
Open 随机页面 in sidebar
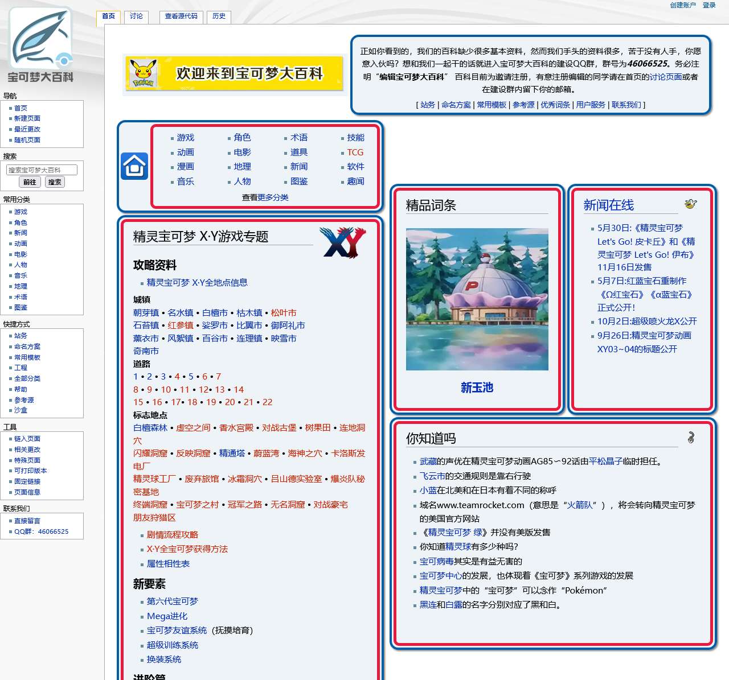coord(27,140)
